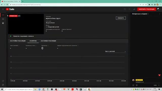
Task: Show hidden tray icons chevron
Action: 132,89
